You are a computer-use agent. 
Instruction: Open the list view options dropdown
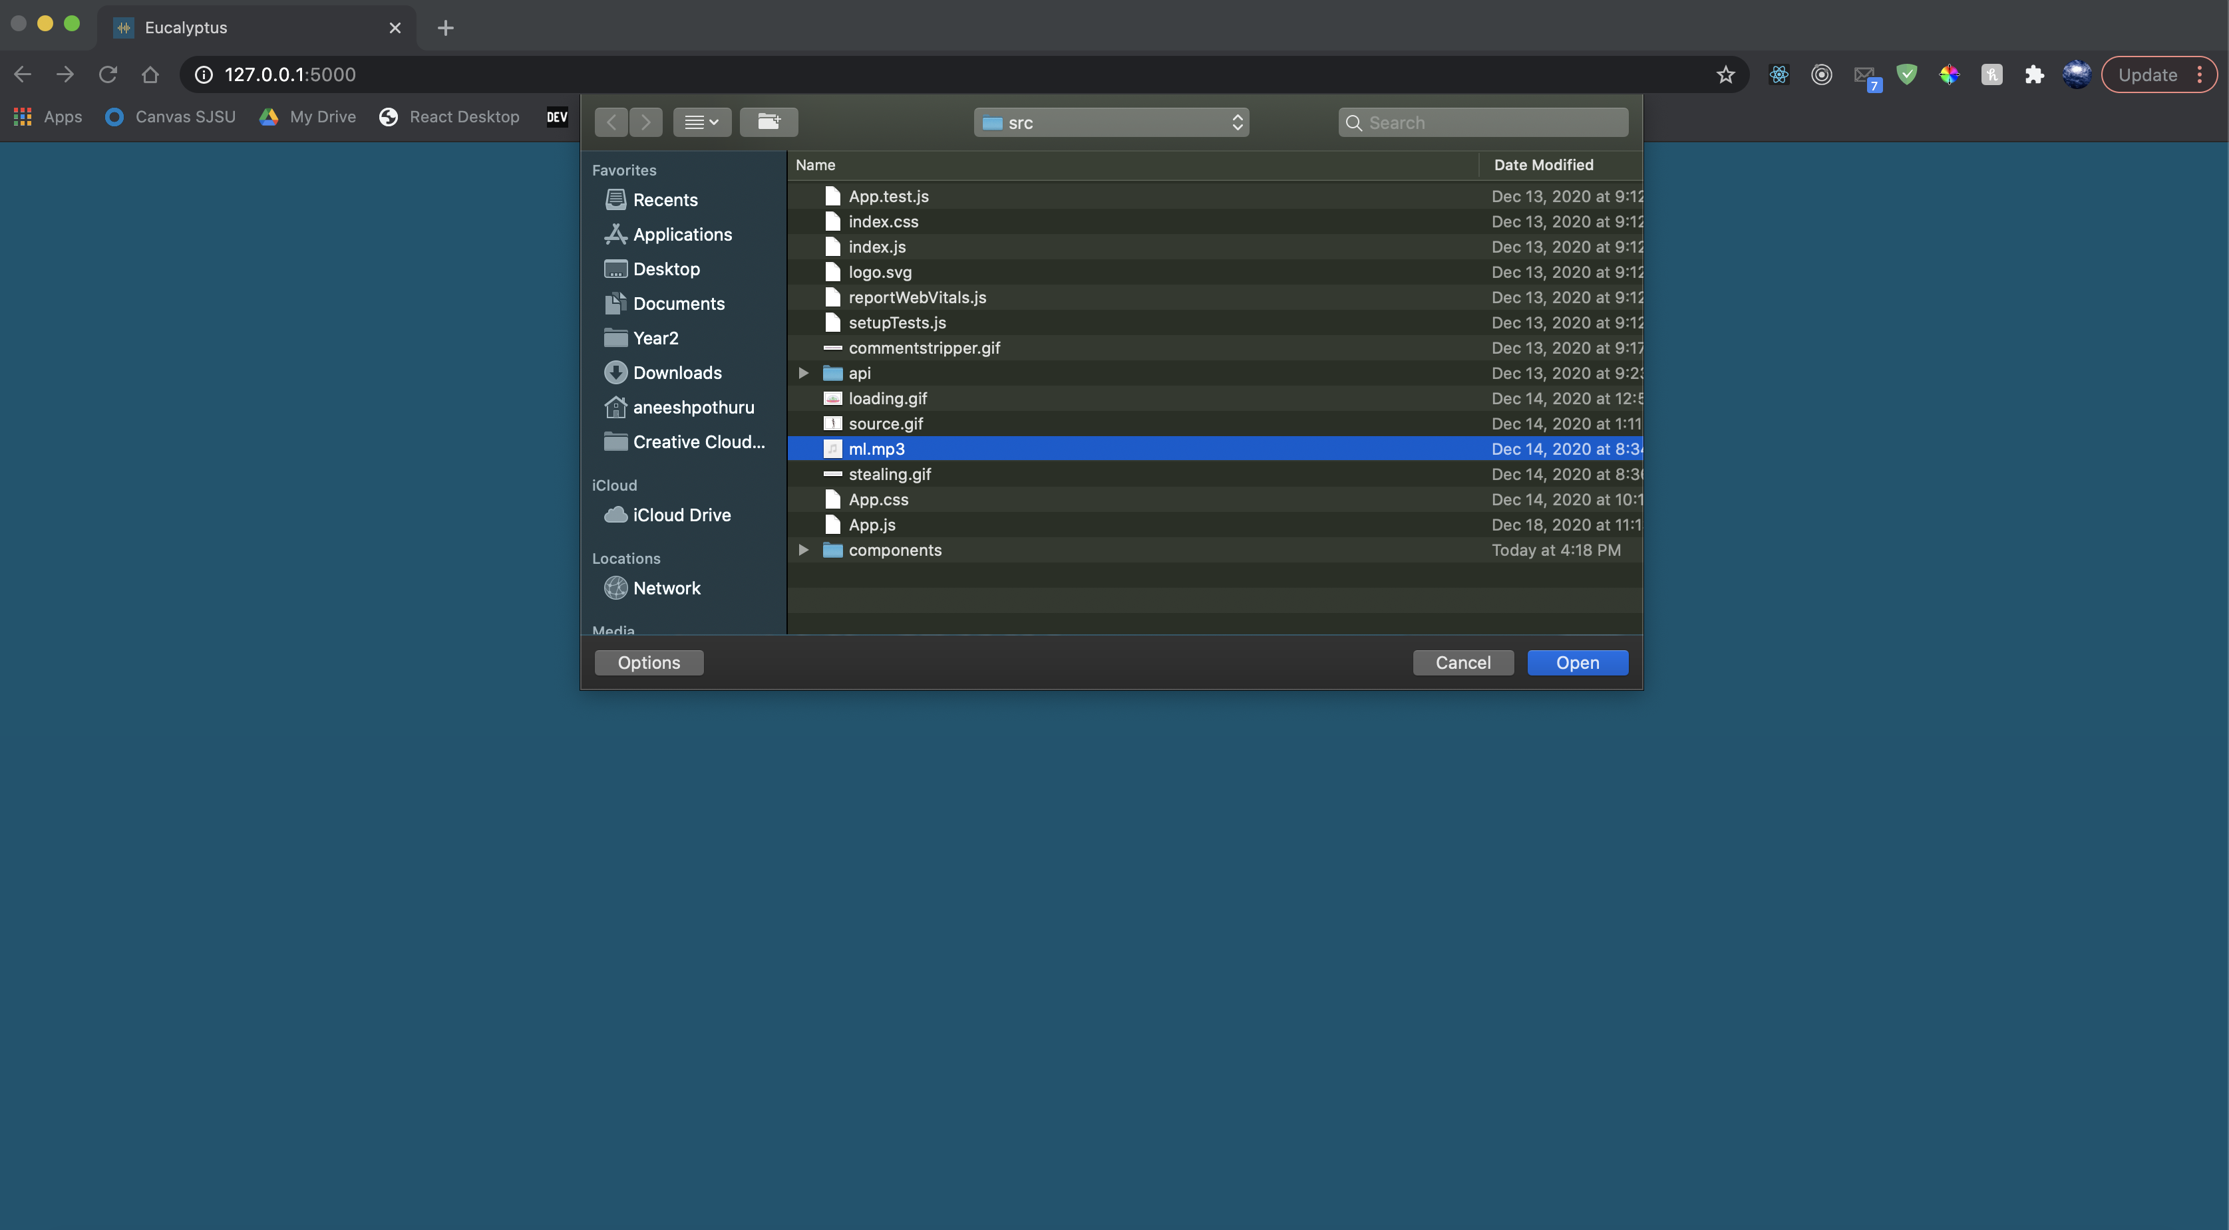702,122
